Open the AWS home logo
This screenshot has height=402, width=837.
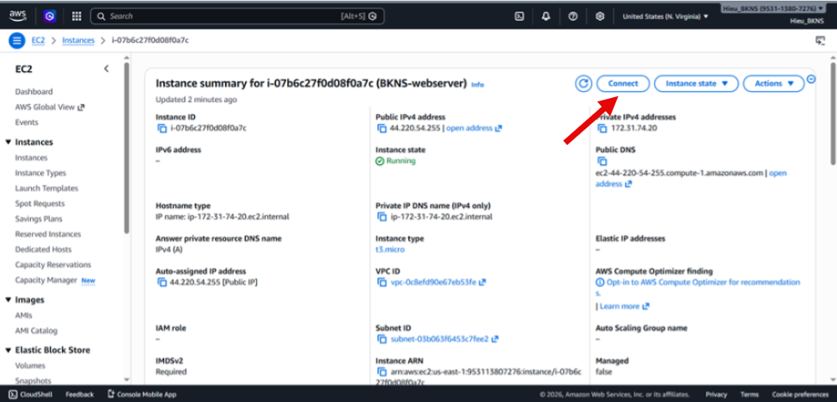17,16
